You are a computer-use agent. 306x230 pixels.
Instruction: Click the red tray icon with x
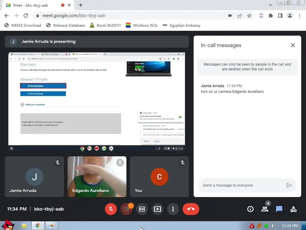pos(252,226)
